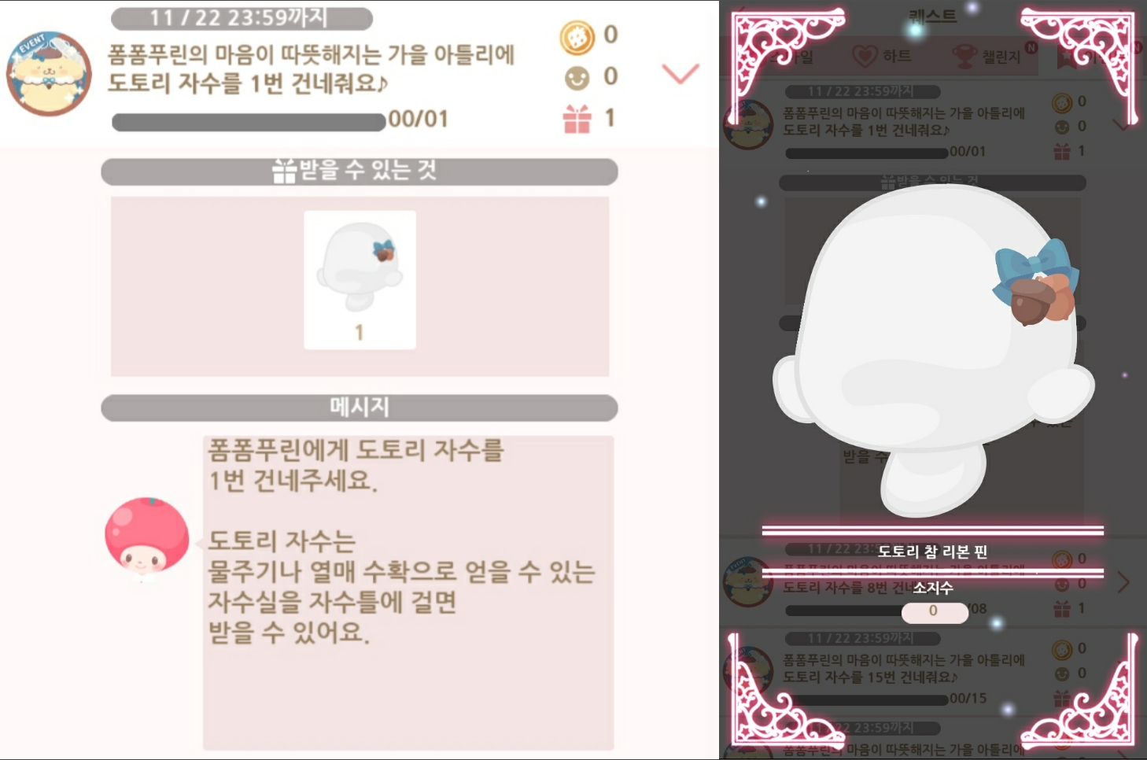Click the gold cookie coin reward icon
The height and width of the screenshot is (760, 1147).
click(x=577, y=37)
